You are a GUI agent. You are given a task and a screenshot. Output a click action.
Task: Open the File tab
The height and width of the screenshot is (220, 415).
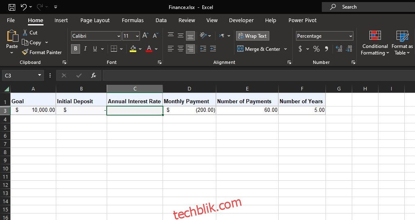pos(11,20)
